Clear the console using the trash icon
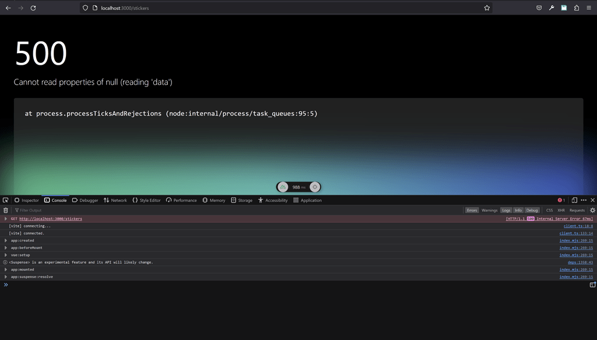This screenshot has height=340, width=597. coord(6,210)
